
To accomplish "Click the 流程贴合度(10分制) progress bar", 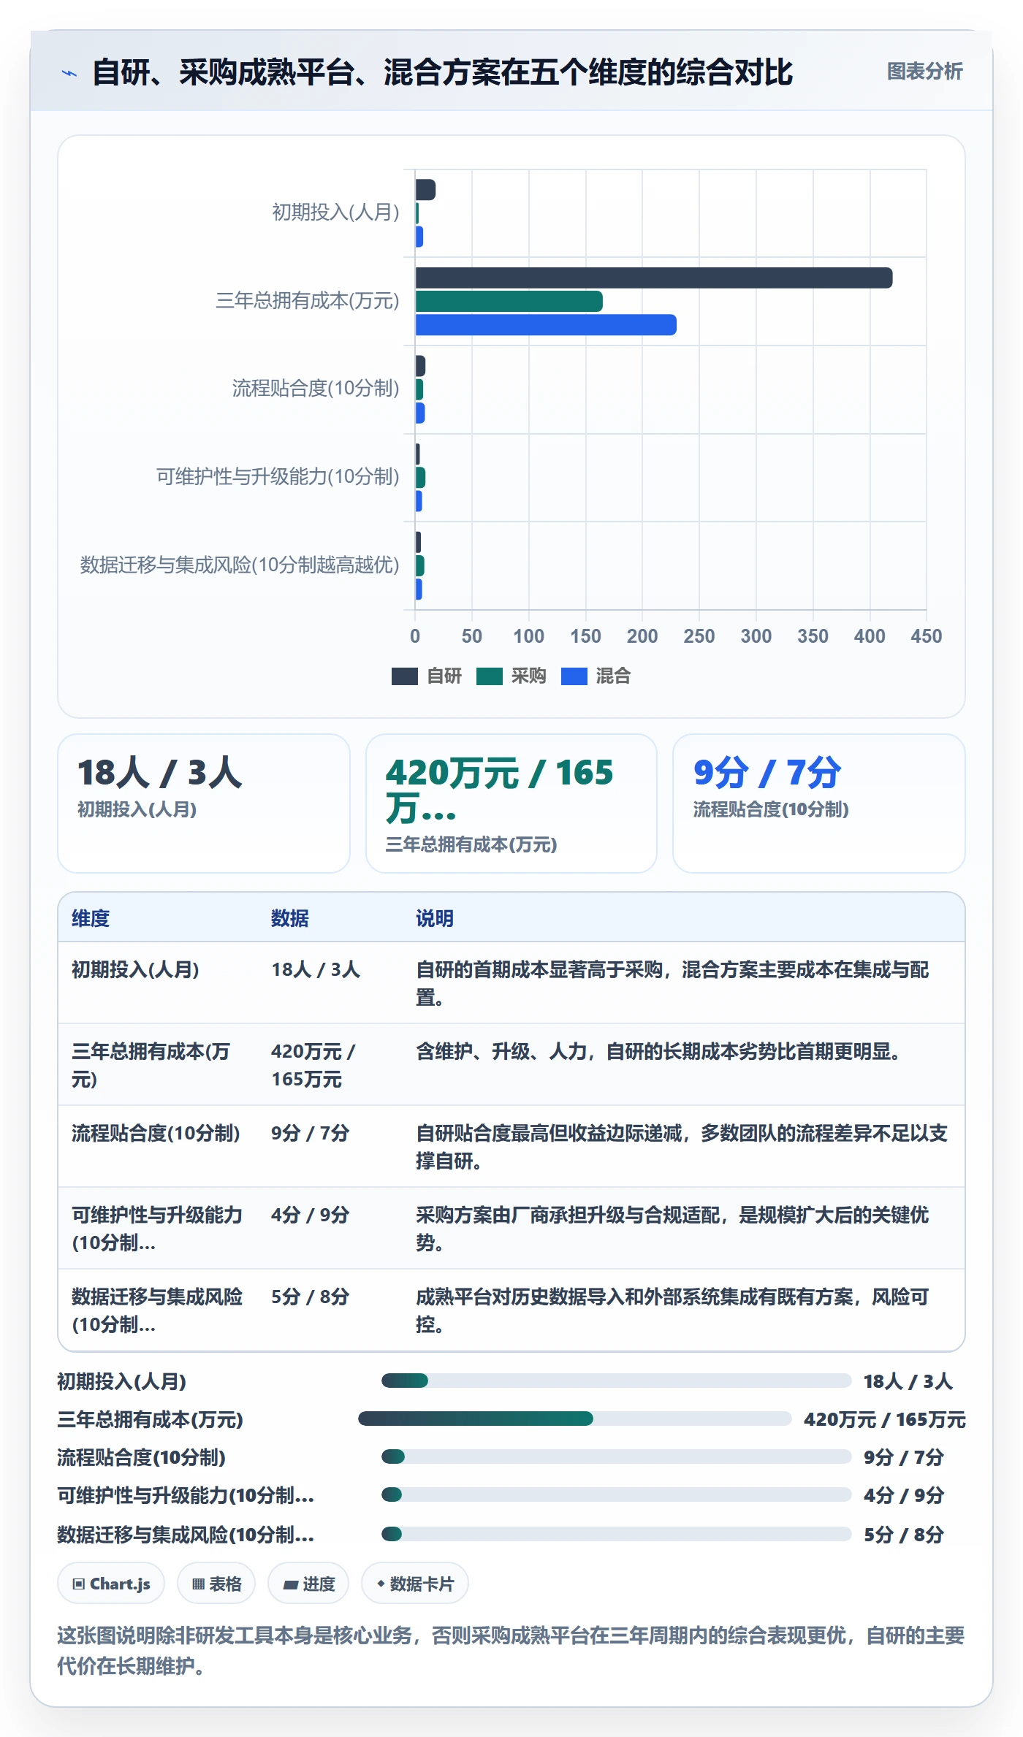I will tap(617, 1457).
